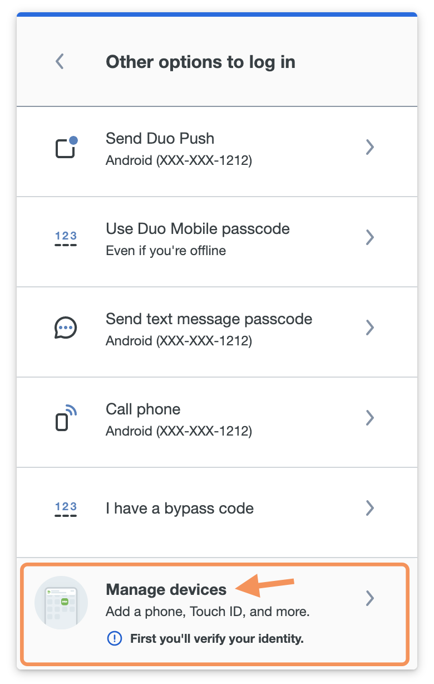The width and height of the screenshot is (434, 684).
Task: Choose Call phone for Android XXX-XXX-1212
Action: tap(143, 409)
